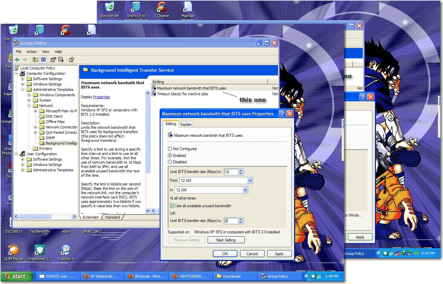The width and height of the screenshot is (443, 284).
Task: Toggle Use all available unused bandwidth checkbox
Action: click(x=172, y=206)
